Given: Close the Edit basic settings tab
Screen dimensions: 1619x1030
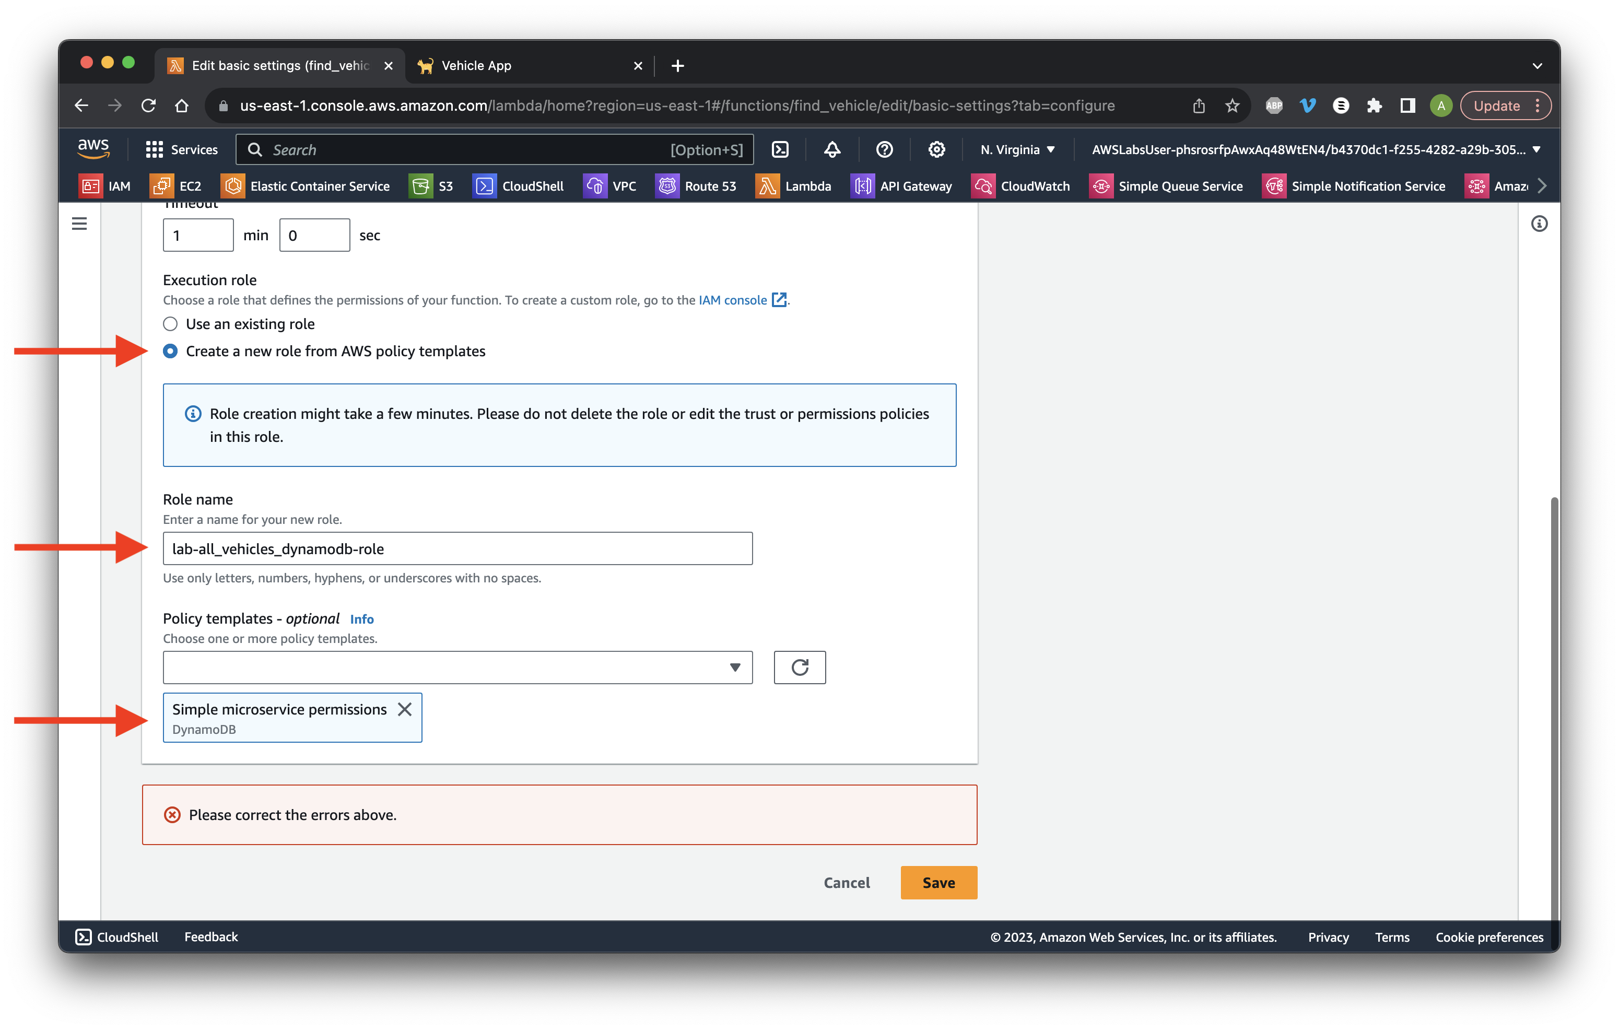Looking at the screenshot, I should [x=388, y=65].
